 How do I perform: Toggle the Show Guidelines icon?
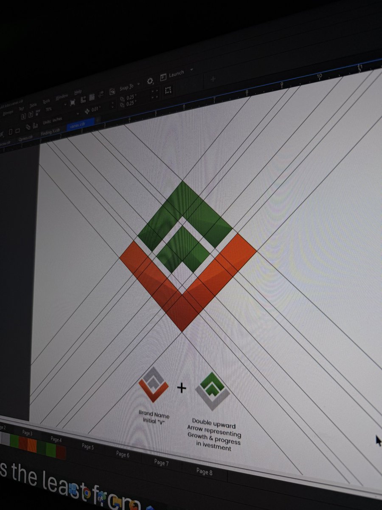click(101, 94)
